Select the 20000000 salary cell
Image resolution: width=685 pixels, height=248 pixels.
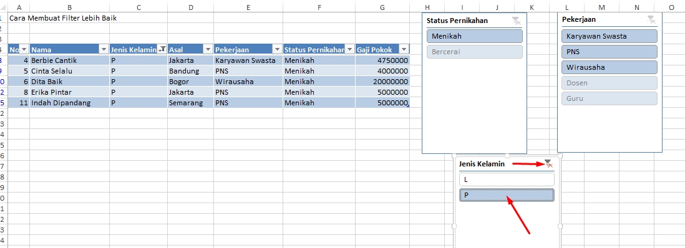382,82
